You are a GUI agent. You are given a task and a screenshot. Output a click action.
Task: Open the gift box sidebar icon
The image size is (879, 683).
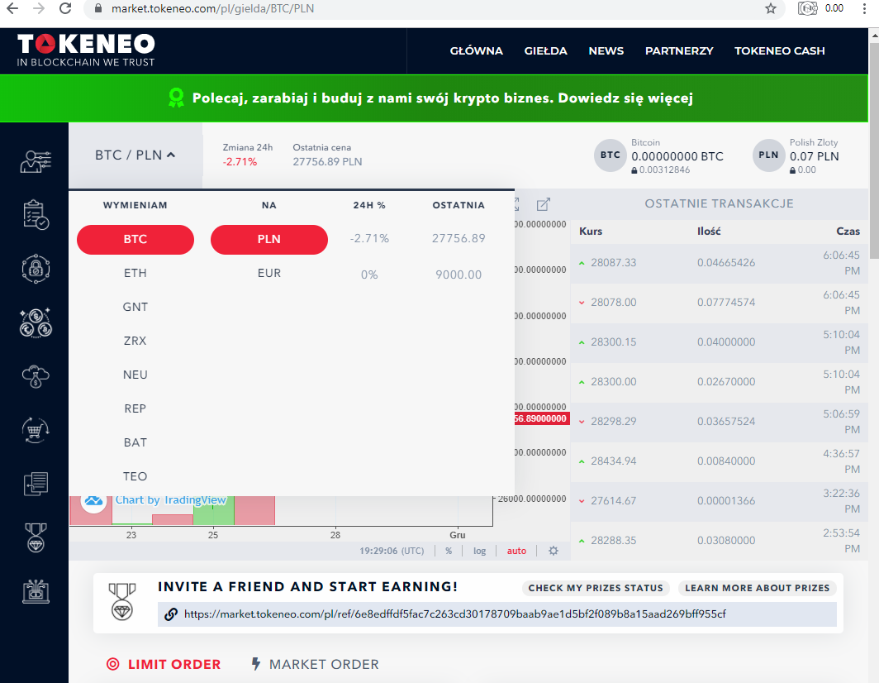36,591
